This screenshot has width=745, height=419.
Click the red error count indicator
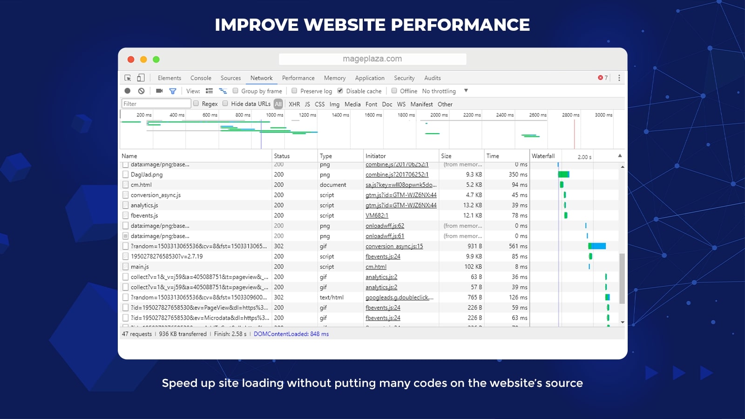pos(603,78)
